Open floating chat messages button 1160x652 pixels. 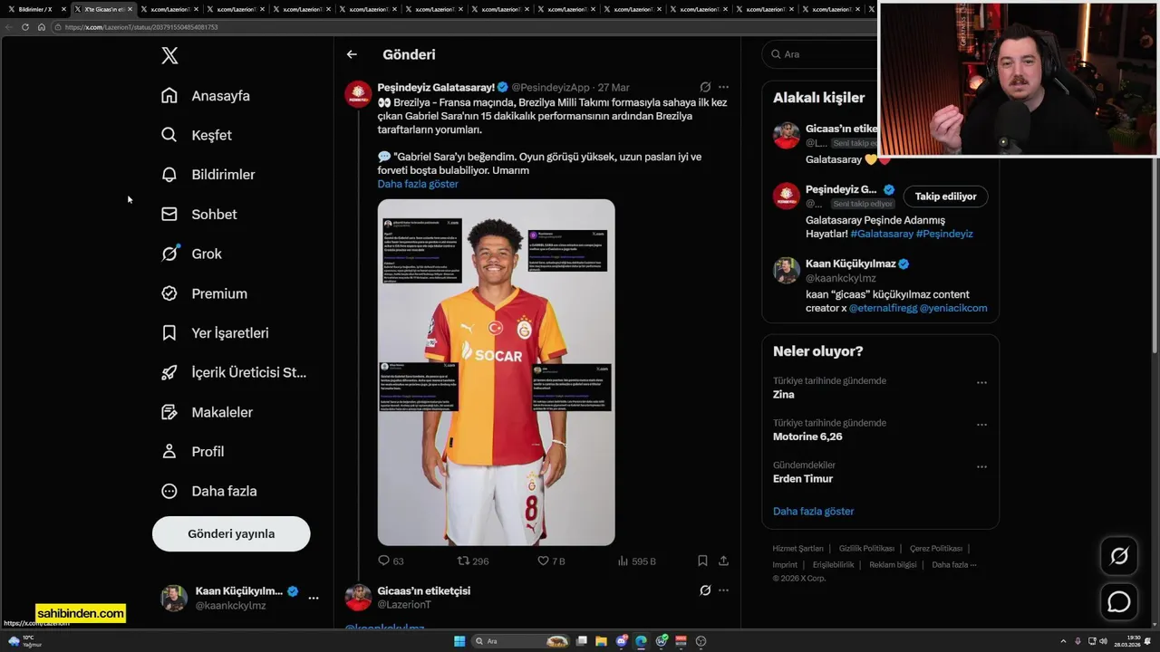click(1119, 601)
